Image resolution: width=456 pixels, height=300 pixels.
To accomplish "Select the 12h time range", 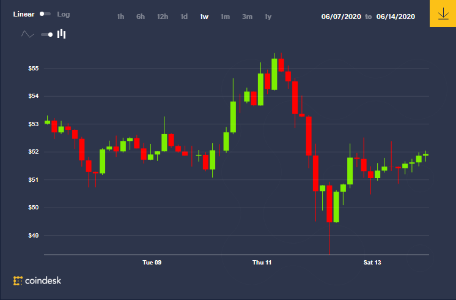I will [162, 17].
